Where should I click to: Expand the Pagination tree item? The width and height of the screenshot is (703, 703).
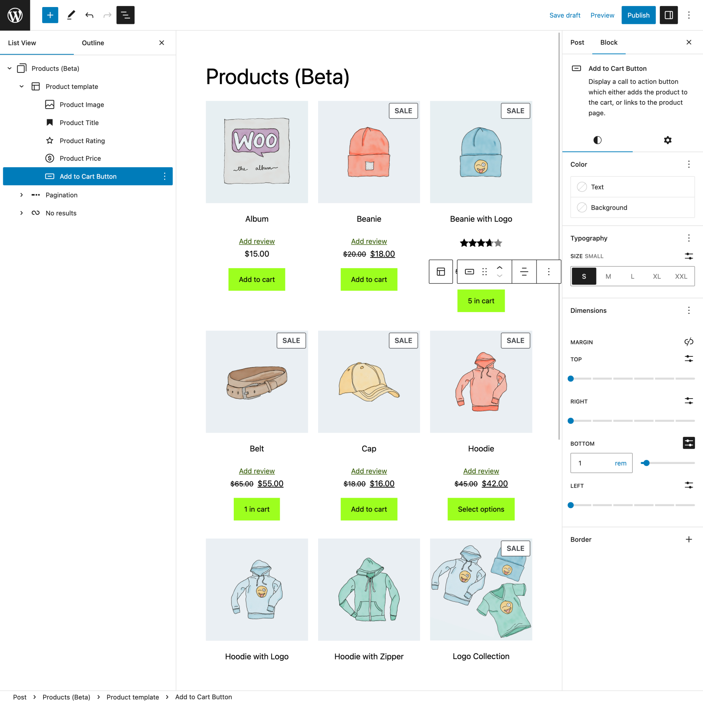click(21, 195)
